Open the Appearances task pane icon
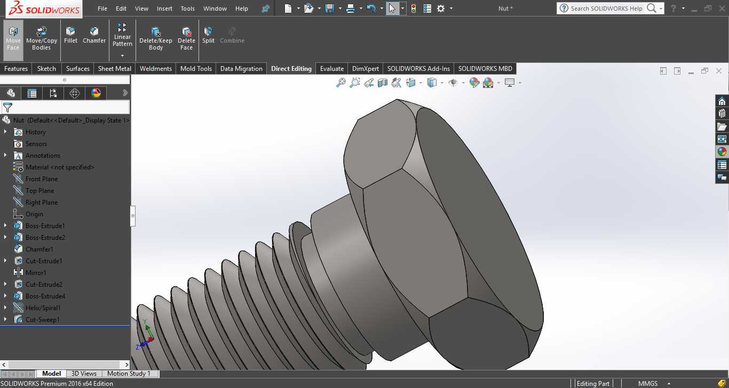Viewport: 729px width, 388px height. [x=722, y=151]
